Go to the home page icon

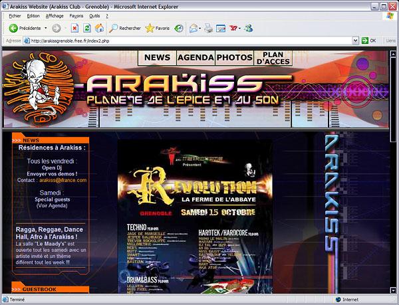100,28
